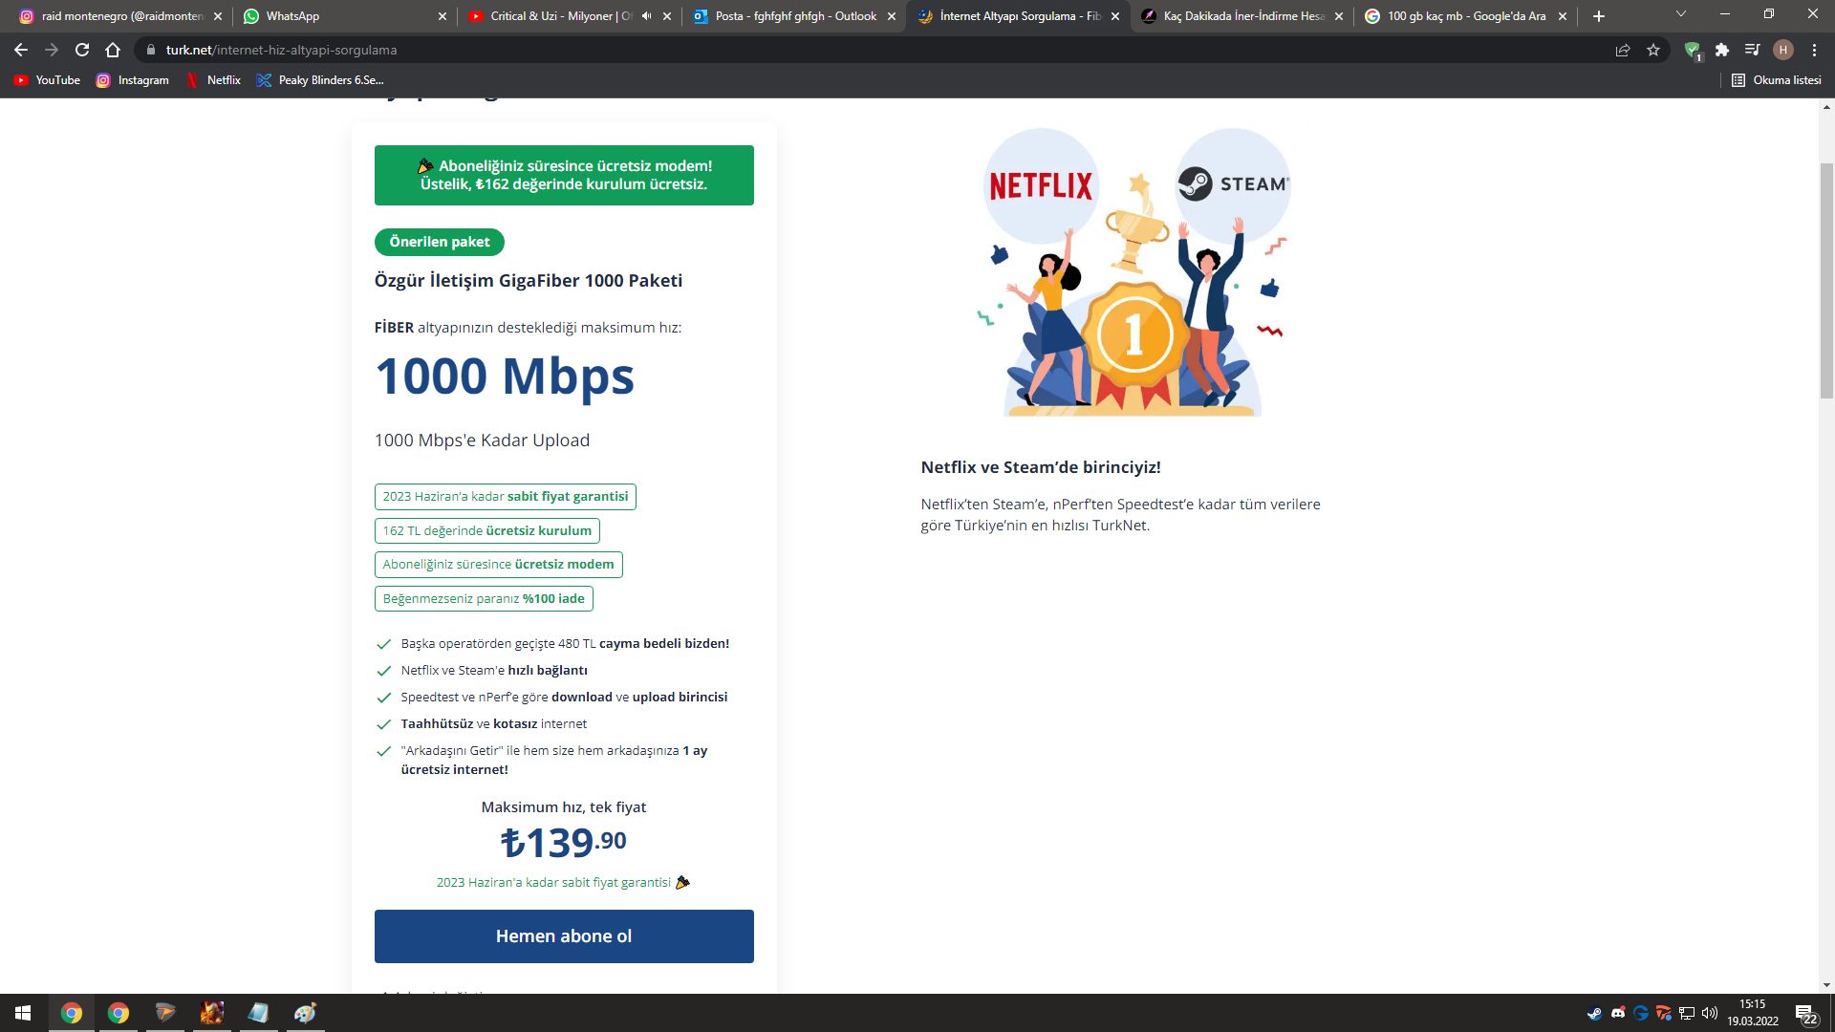Click volume icon in system tray
Screen dimensions: 1835x1032
pyautogui.click(x=1710, y=1013)
